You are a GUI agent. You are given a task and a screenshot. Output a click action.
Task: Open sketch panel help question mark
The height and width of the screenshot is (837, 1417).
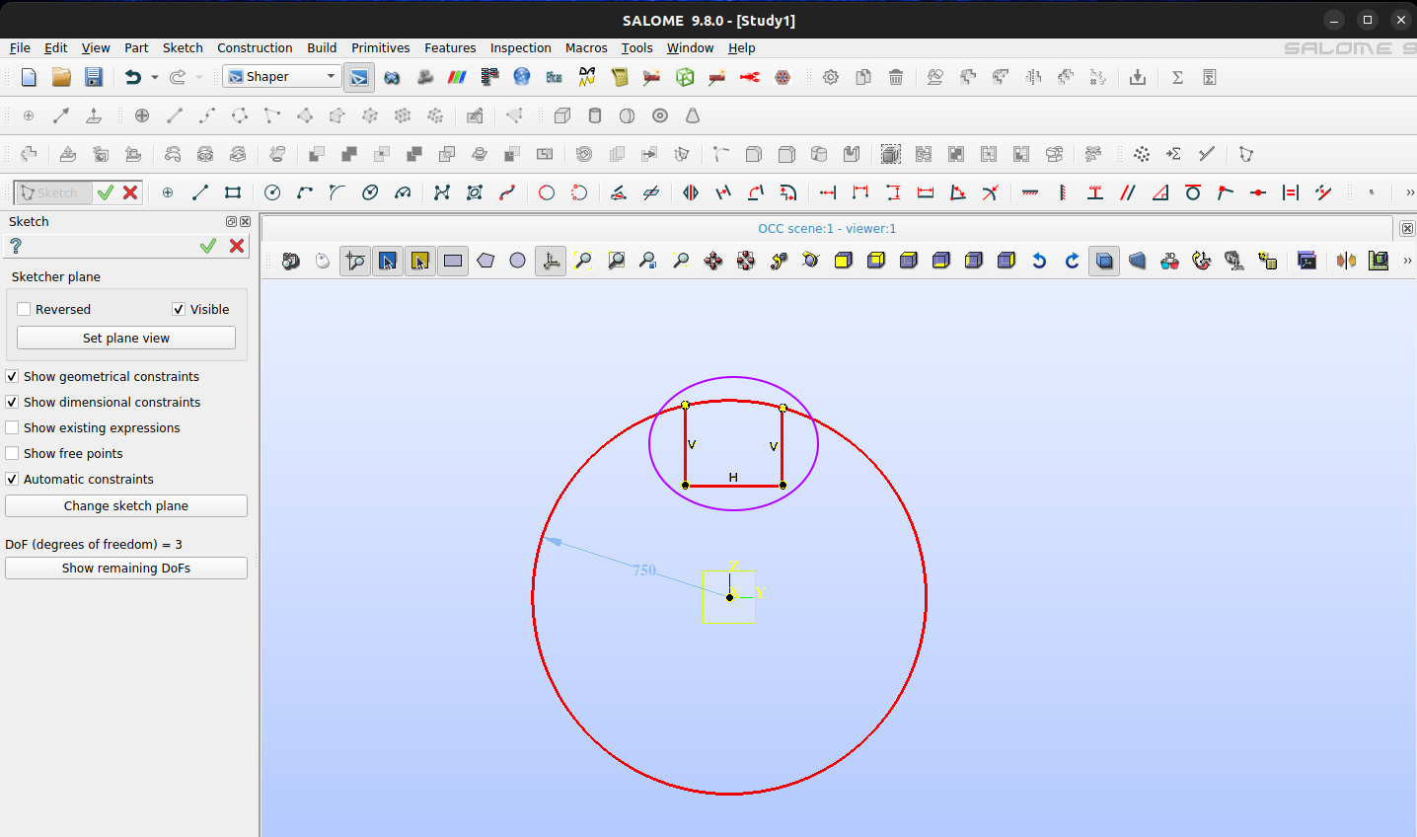pos(16,246)
